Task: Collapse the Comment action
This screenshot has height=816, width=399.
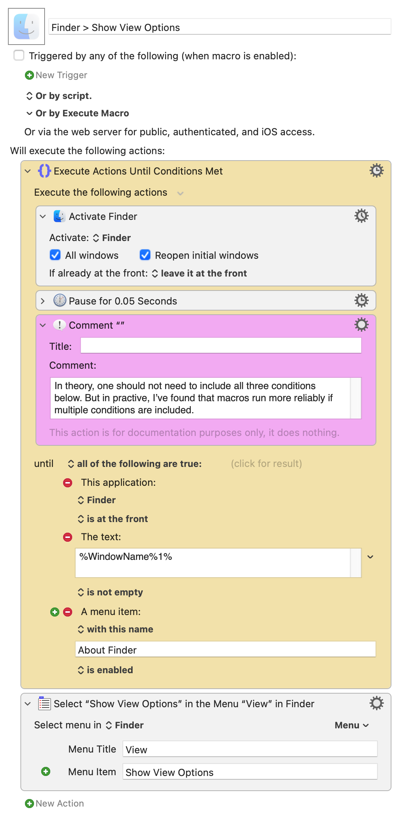Action: pos(43,325)
